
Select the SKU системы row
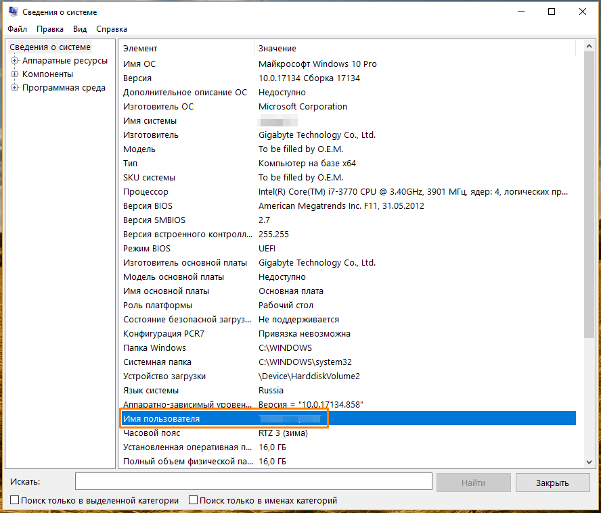coord(348,177)
